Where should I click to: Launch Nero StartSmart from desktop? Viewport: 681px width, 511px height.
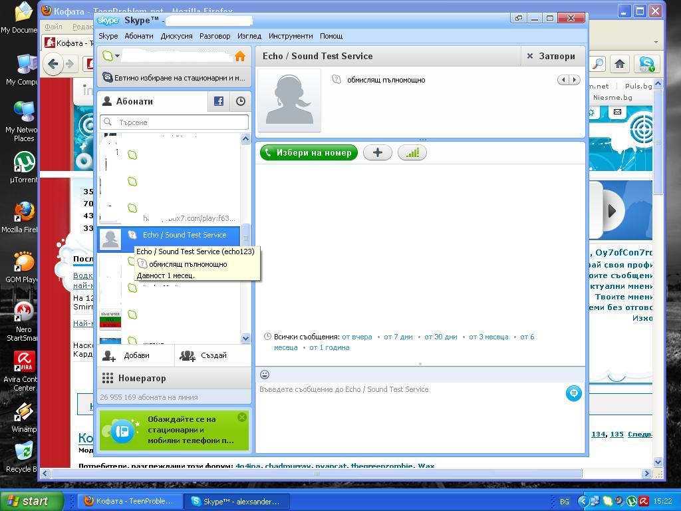pos(24,321)
